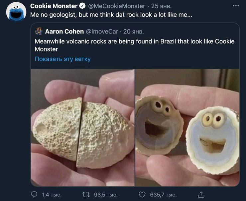Click the "Показать эту ветку" link
The image size is (246, 201).
click(x=63, y=59)
